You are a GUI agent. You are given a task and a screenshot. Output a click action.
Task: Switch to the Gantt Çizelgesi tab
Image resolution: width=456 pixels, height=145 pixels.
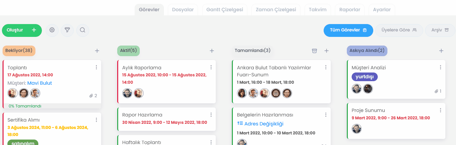(225, 10)
